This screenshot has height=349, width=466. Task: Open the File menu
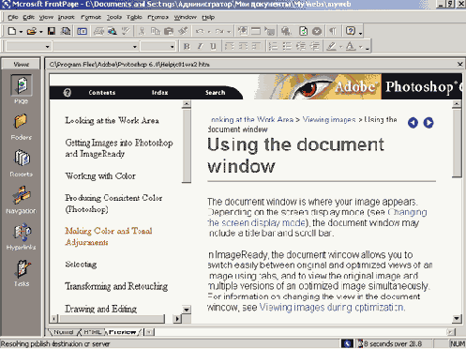[13, 17]
